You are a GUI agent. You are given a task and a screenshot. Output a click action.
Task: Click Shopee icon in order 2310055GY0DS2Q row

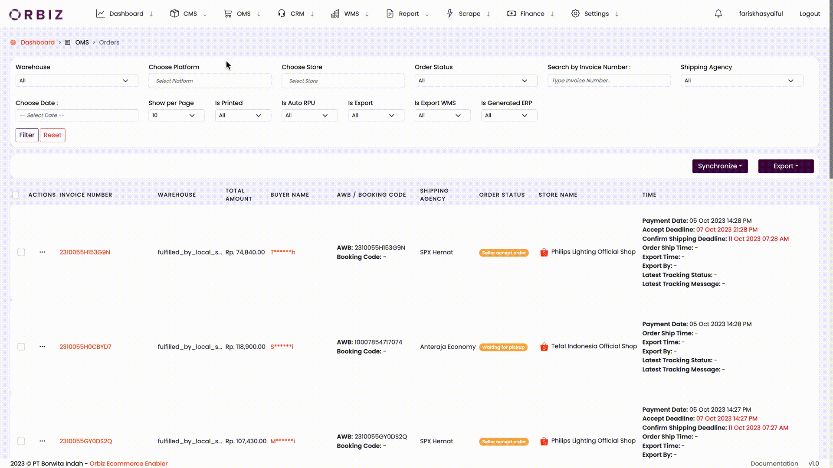pyautogui.click(x=544, y=441)
